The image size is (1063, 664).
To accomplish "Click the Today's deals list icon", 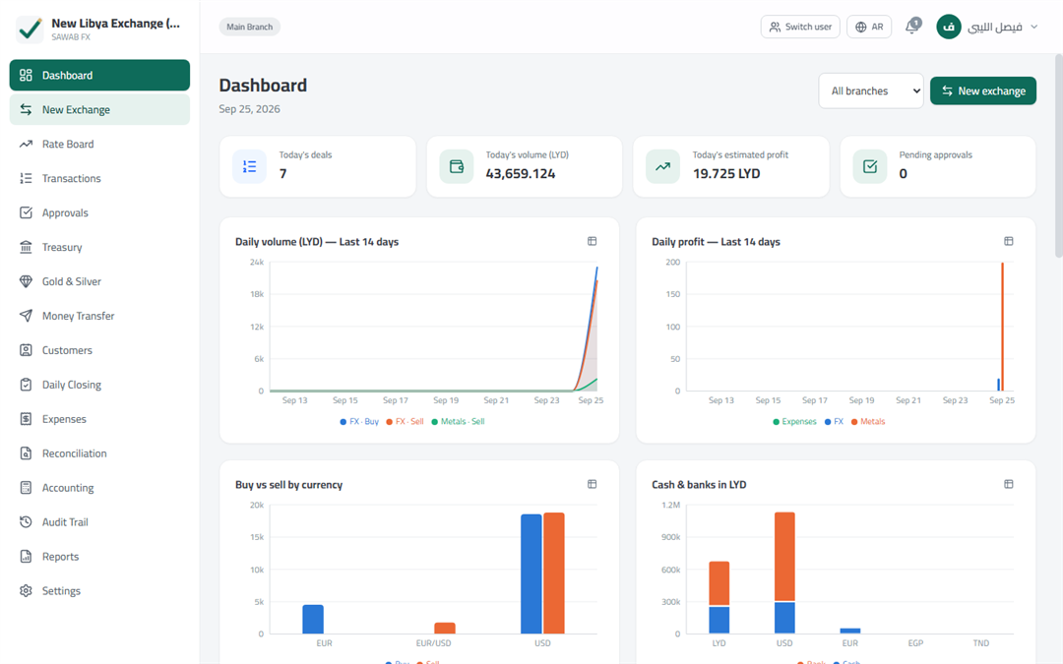I will 249,166.
